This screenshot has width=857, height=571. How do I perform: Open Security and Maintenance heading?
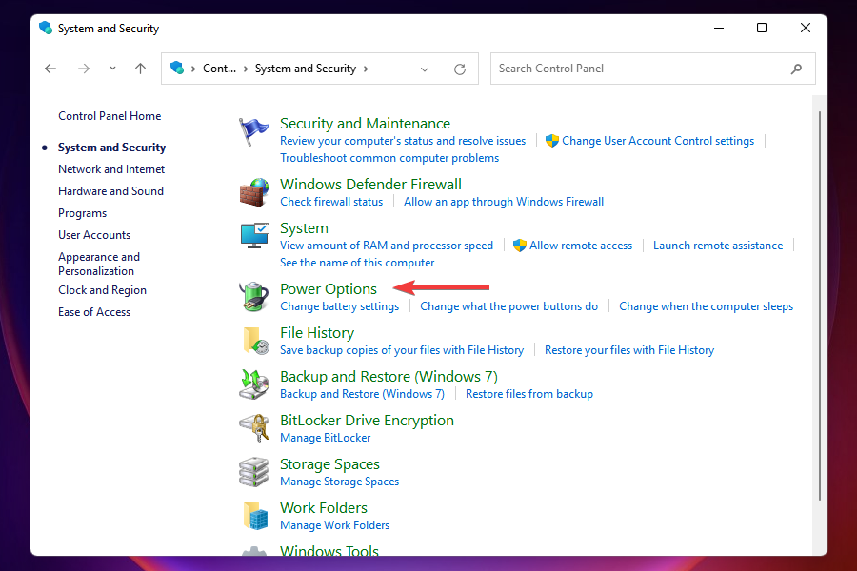365,124
